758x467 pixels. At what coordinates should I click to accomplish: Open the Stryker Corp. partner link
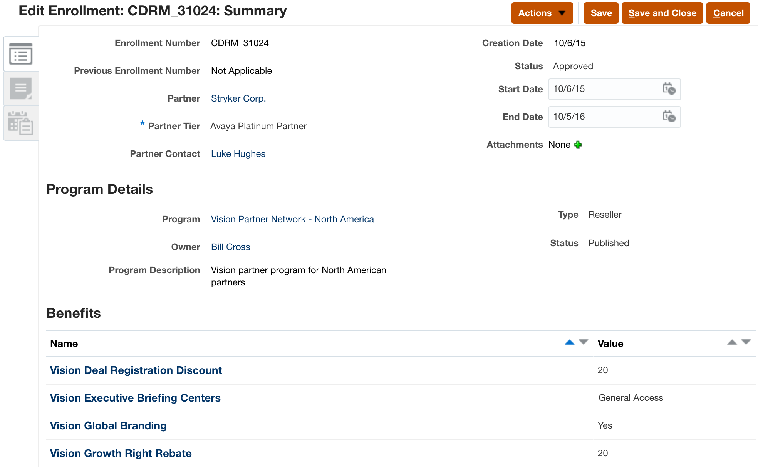[x=238, y=98]
